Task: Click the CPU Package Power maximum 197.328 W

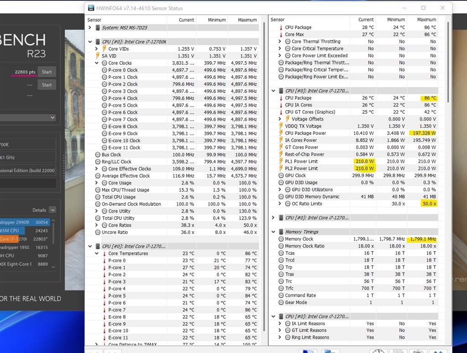Action: (x=424, y=133)
